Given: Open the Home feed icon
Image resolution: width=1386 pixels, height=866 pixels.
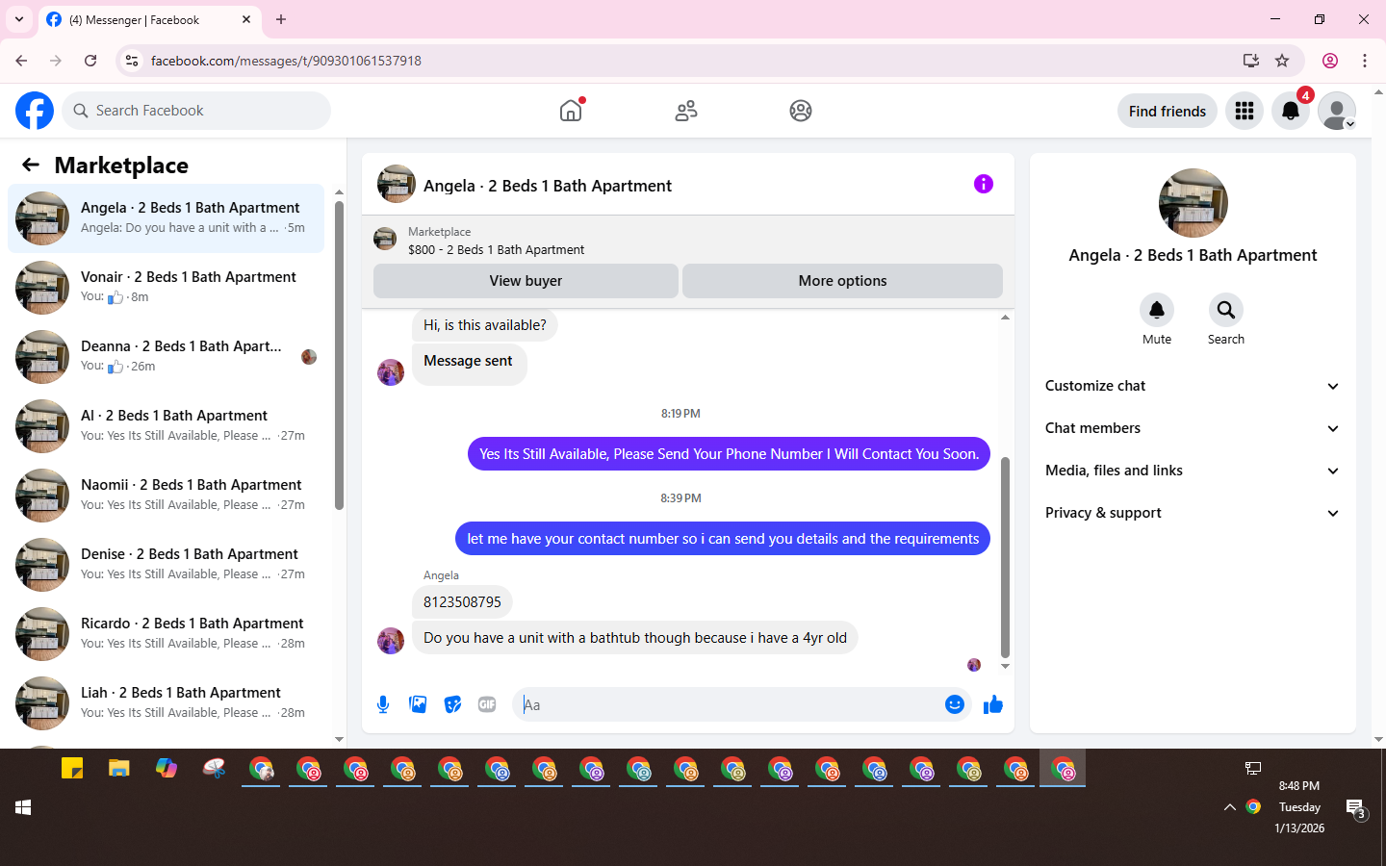Looking at the screenshot, I should (x=571, y=111).
